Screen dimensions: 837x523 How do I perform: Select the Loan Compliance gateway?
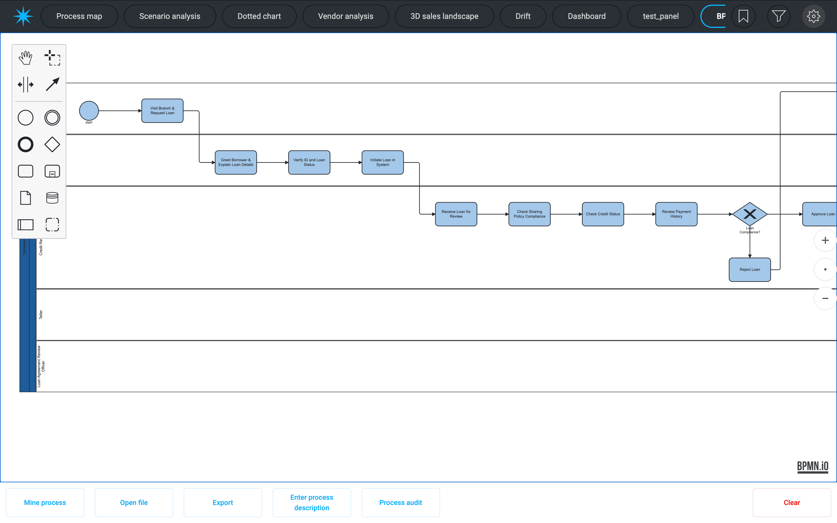click(x=750, y=214)
